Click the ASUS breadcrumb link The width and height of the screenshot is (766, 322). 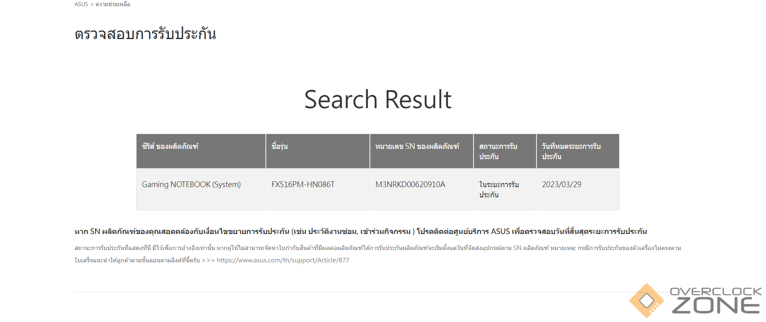coord(81,4)
